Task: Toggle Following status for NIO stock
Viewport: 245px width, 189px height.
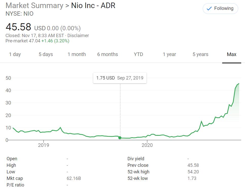Action: point(220,8)
